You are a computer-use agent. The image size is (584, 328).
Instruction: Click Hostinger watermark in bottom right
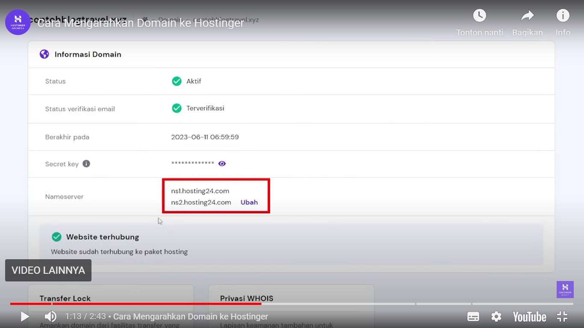tap(565, 289)
